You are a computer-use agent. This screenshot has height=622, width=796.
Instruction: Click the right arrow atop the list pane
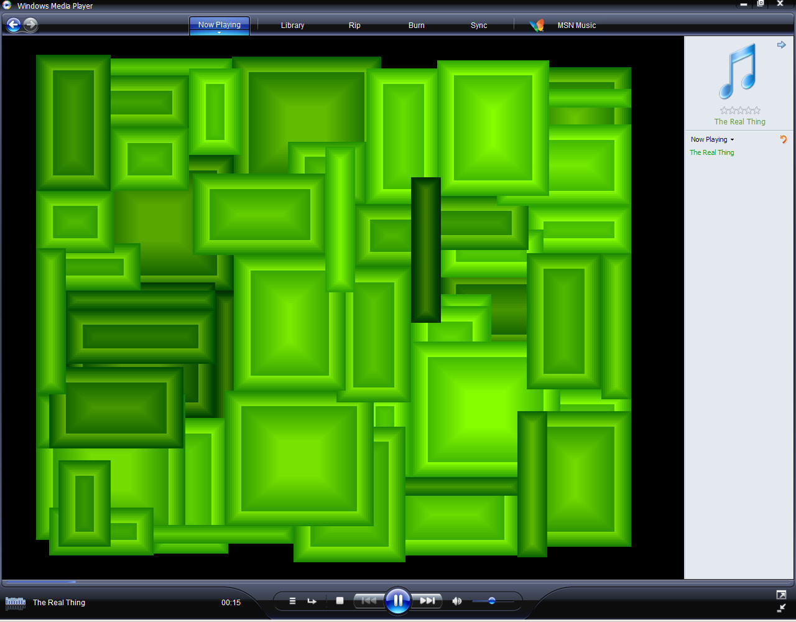pyautogui.click(x=782, y=45)
